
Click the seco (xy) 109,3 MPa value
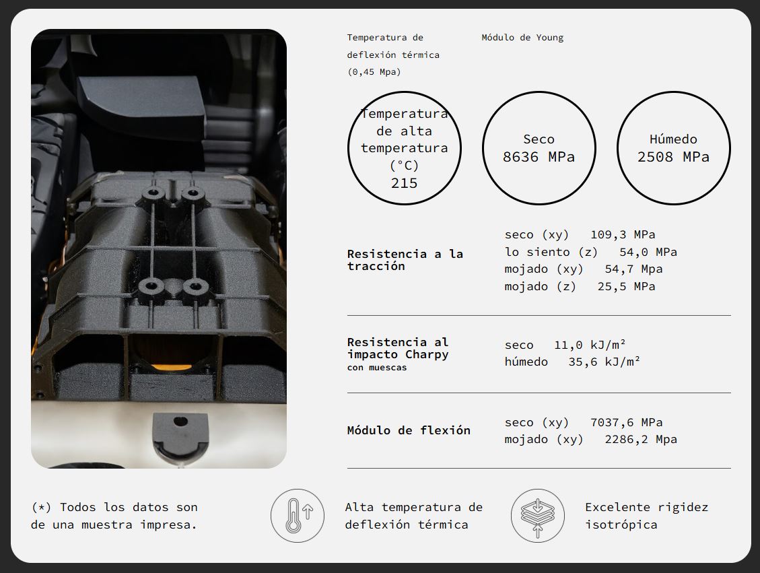click(x=580, y=235)
